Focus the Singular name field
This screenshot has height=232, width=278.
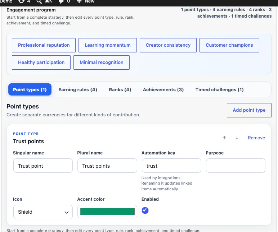click(x=43, y=166)
